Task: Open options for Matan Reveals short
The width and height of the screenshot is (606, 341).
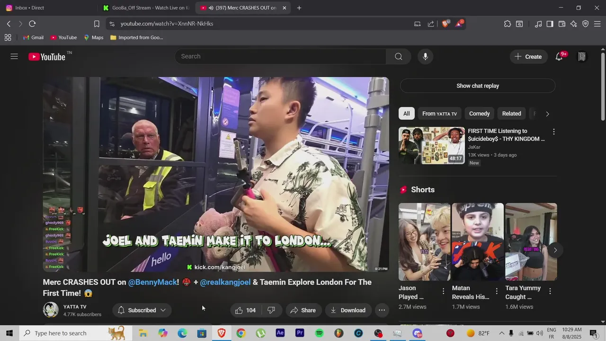Action: (x=497, y=291)
